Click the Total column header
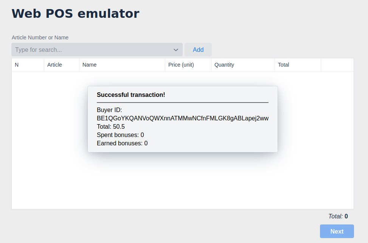Viewport: 368px width, 243px height. pyautogui.click(x=283, y=65)
